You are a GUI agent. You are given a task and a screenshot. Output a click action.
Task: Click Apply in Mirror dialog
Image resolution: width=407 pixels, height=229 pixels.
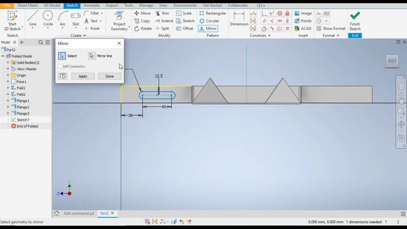tap(83, 76)
